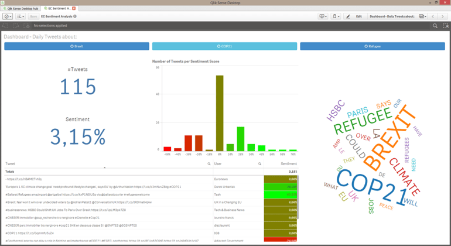
Task: Click the red -20% sentiment bar
Action: pos(199,143)
